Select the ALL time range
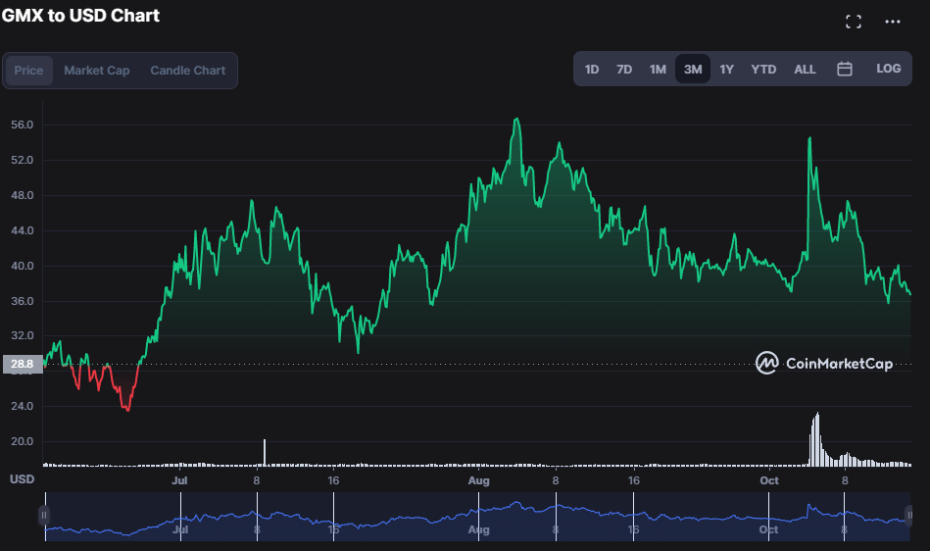The height and width of the screenshot is (551, 930). (x=805, y=69)
